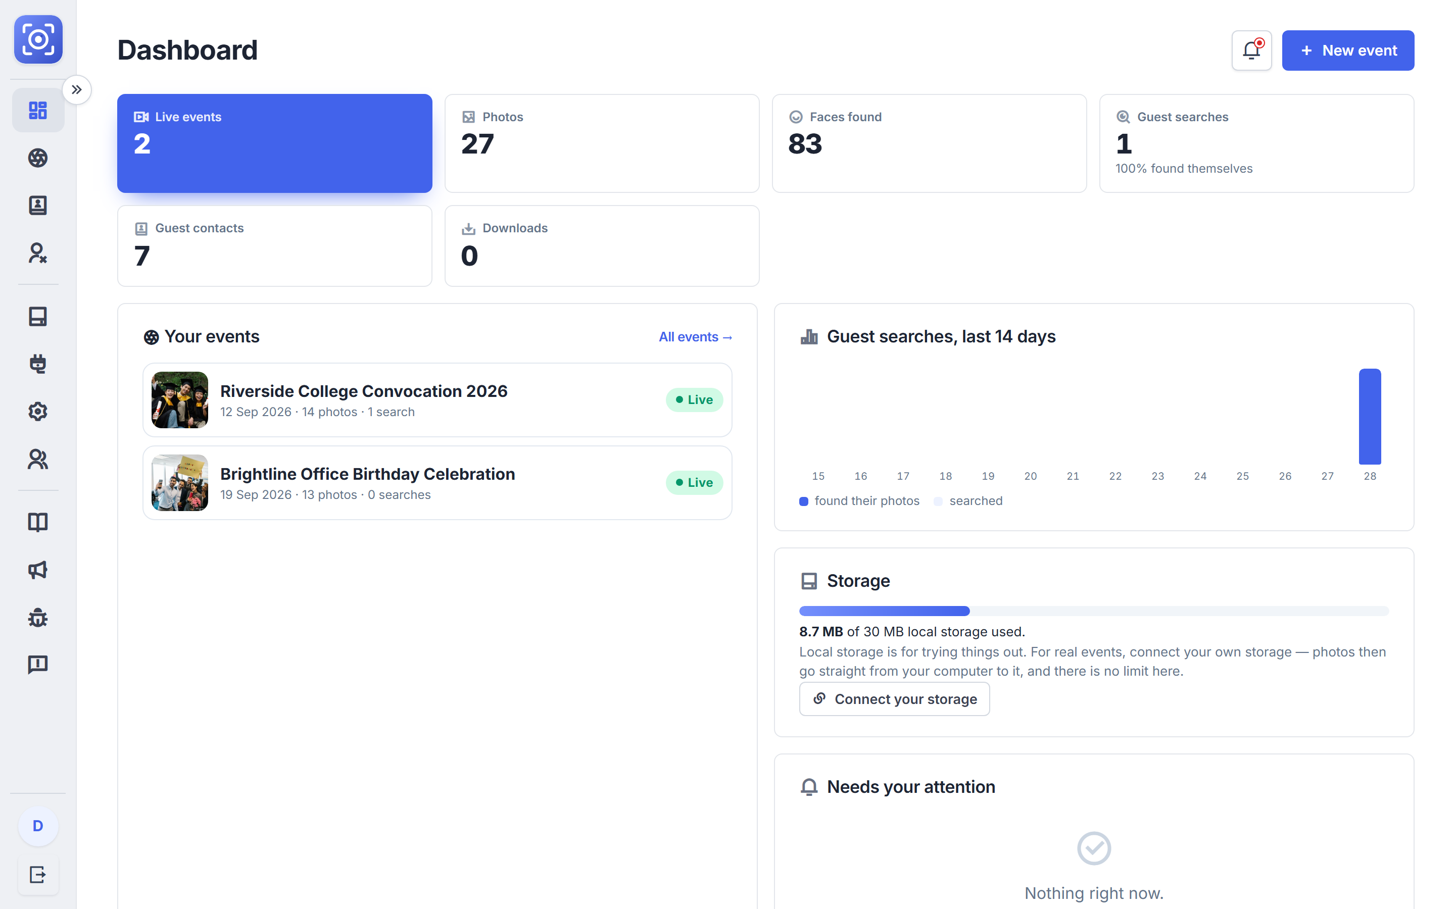The height and width of the screenshot is (909, 1455).
Task: Click the '100% found themselves' text
Action: pyautogui.click(x=1184, y=169)
